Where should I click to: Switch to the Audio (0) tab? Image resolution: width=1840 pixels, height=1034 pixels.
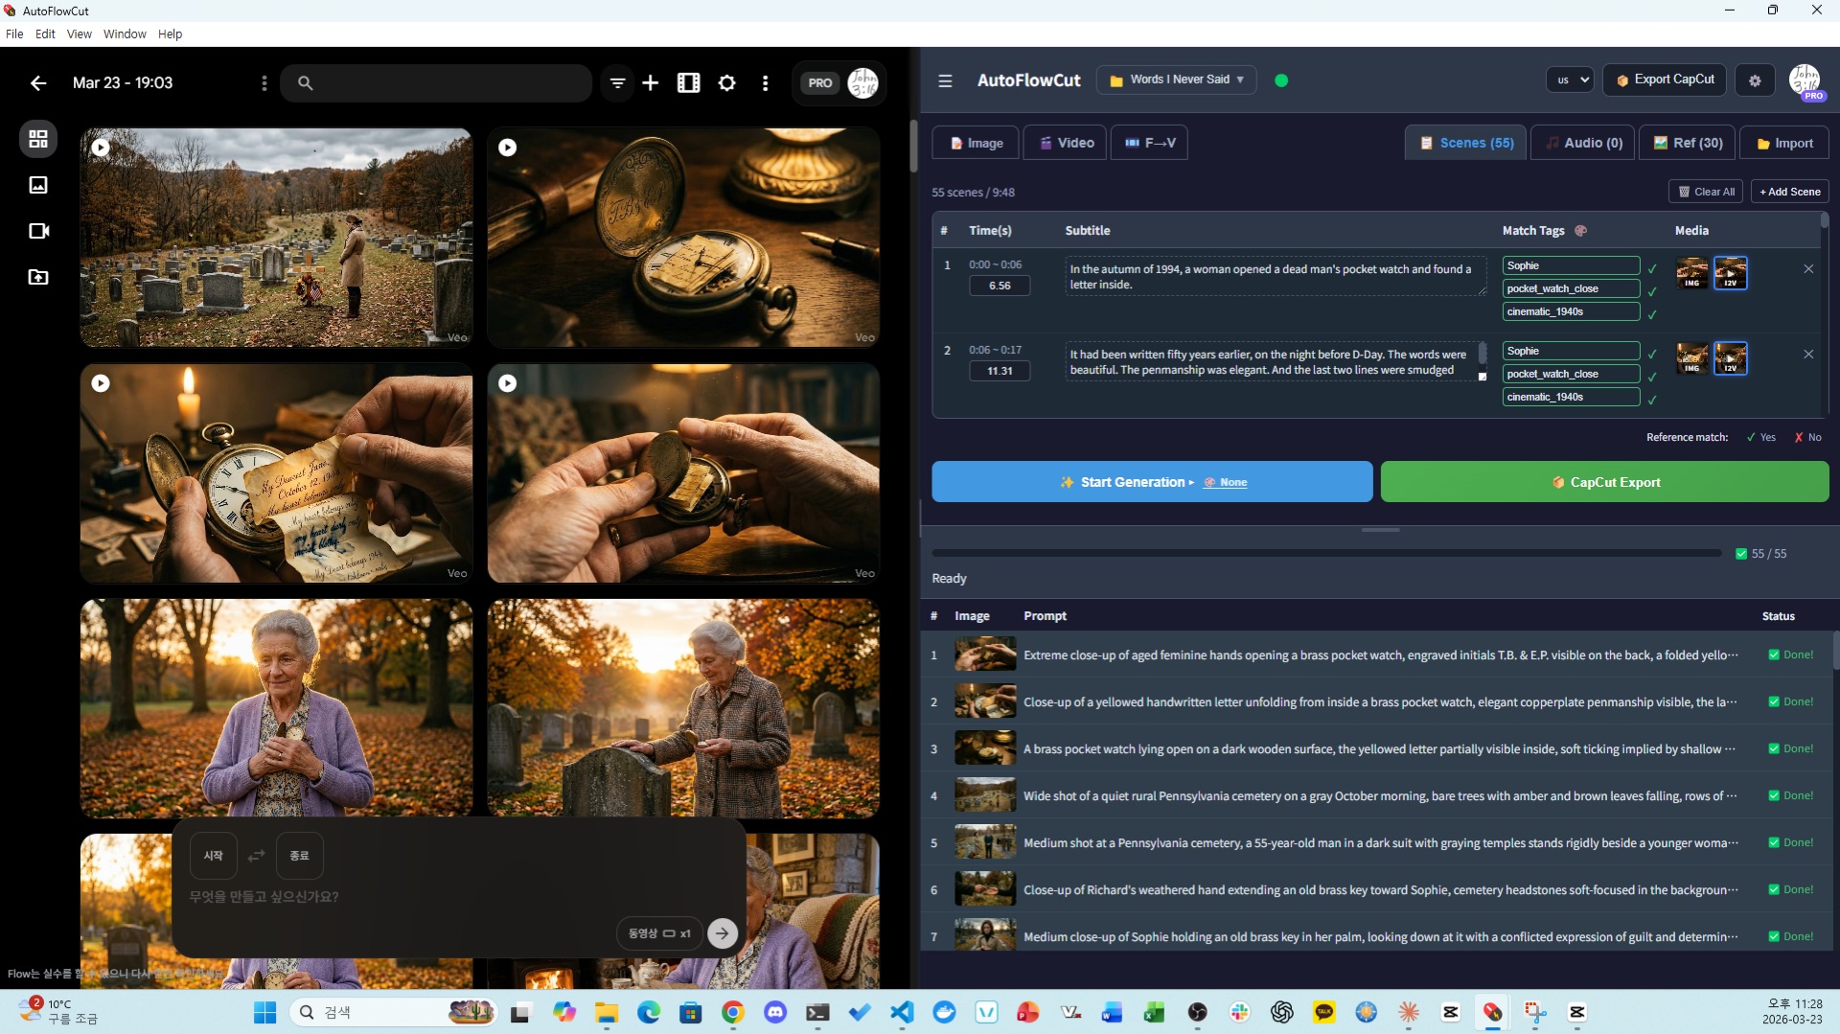click(1583, 143)
